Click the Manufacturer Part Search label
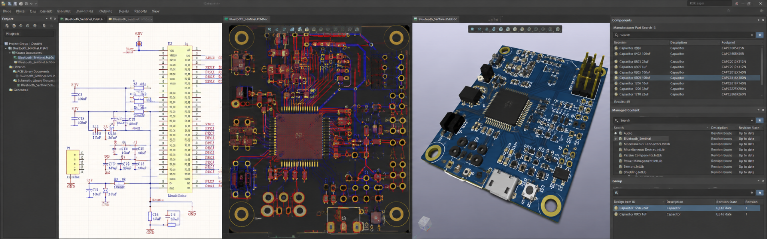The height and width of the screenshot is (239, 767). [632, 28]
